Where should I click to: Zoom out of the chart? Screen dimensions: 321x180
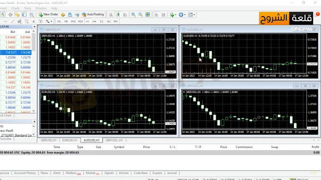click(140, 14)
